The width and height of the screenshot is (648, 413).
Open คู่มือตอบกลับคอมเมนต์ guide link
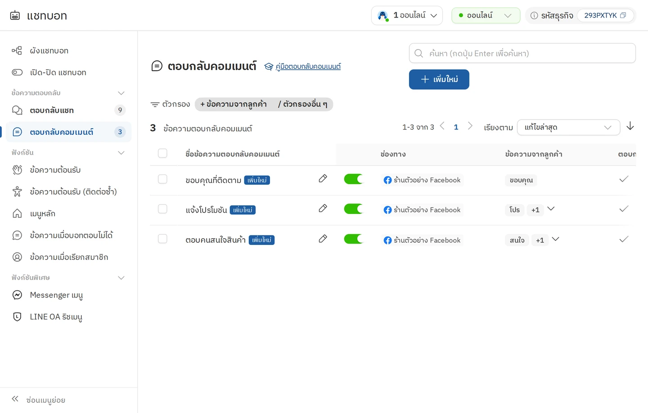pyautogui.click(x=308, y=67)
